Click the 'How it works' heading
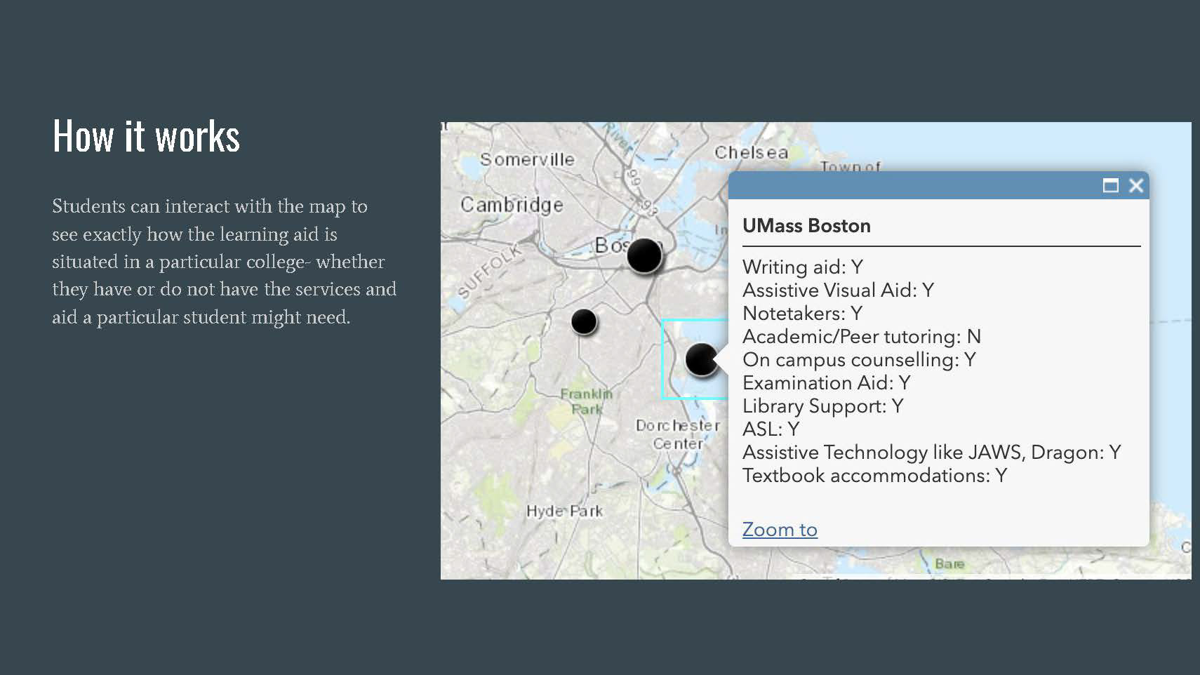This screenshot has height=675, width=1200. tap(147, 136)
